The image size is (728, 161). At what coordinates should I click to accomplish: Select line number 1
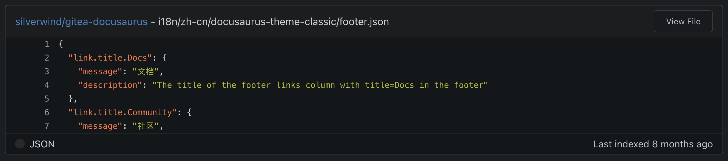coord(47,44)
